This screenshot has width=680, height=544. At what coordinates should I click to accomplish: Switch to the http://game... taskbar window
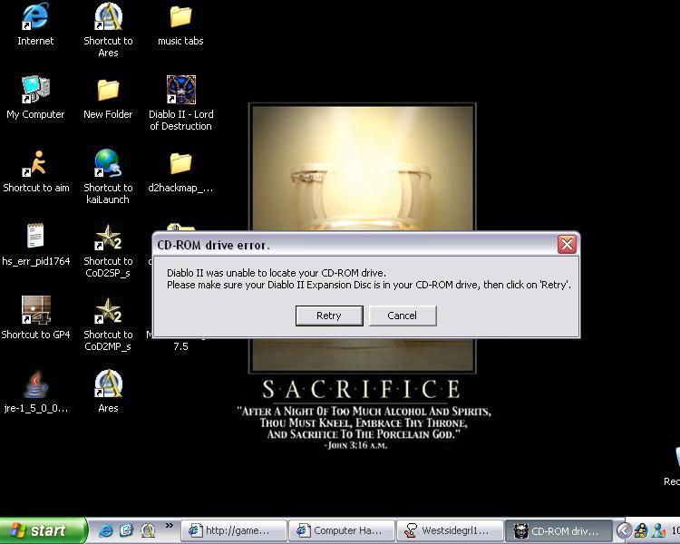pos(234,530)
